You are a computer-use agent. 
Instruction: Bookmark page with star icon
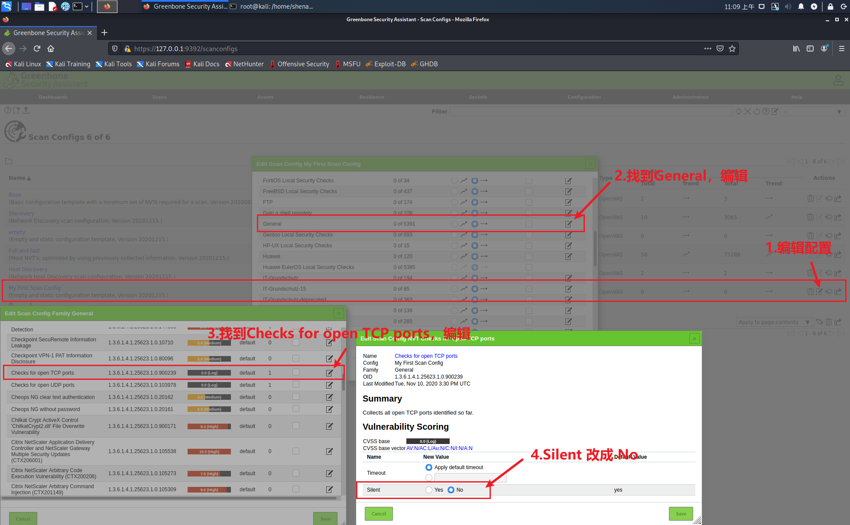point(732,49)
